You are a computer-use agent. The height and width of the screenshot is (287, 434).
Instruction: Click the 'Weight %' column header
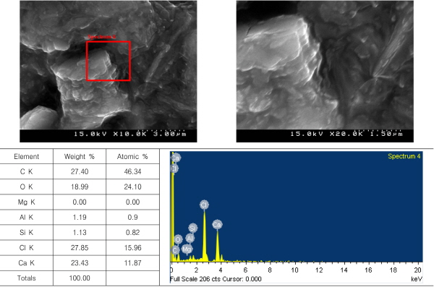pyautogui.click(x=80, y=157)
